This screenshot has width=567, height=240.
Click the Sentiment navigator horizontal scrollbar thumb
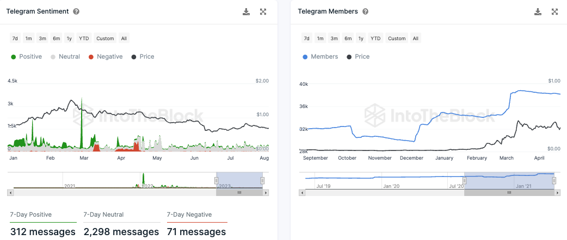239,193
